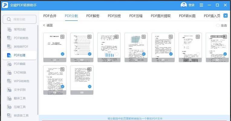Screen dimensions: 231x121
Task: Uncheck page 09 selection
Action: 89,87
